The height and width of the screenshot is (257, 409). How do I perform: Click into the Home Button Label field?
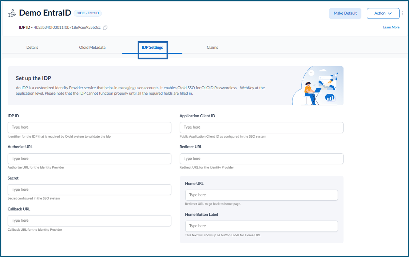(261, 226)
